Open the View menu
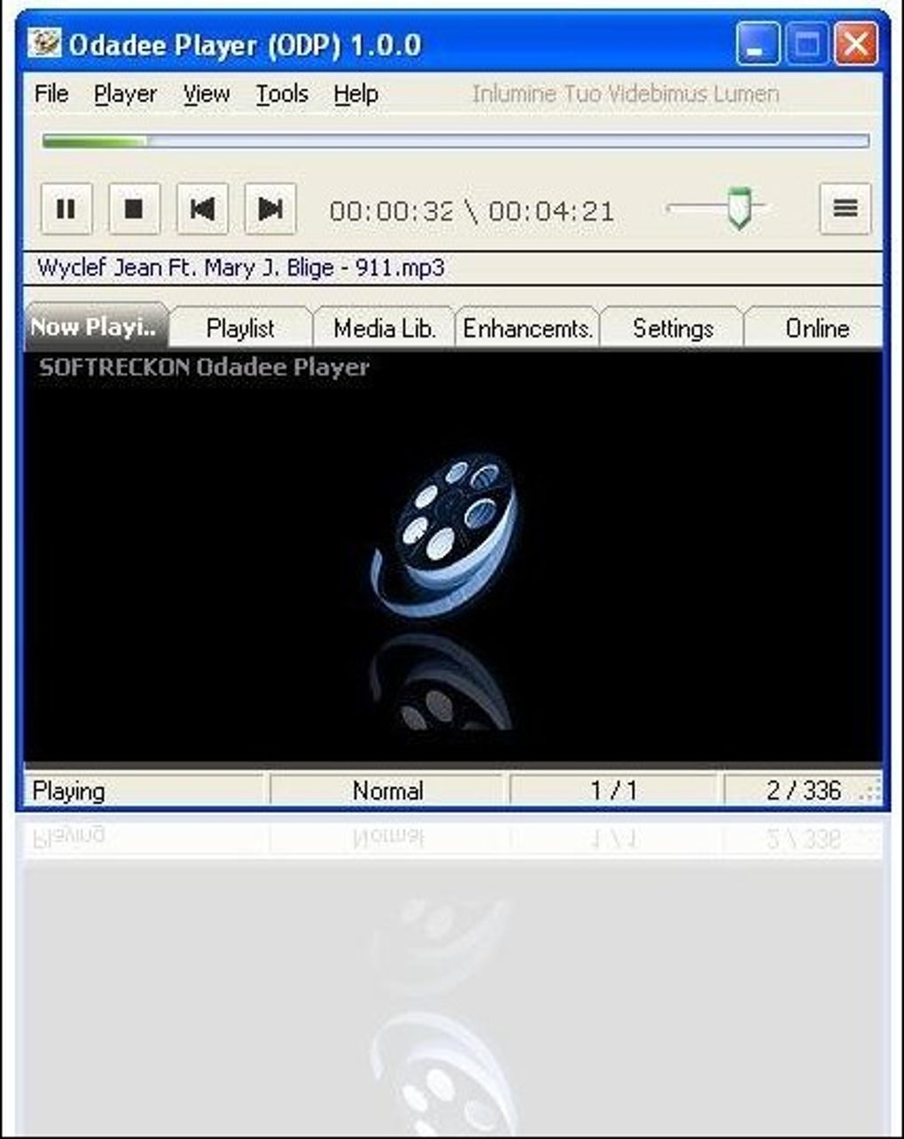The image size is (904, 1139). [x=207, y=93]
